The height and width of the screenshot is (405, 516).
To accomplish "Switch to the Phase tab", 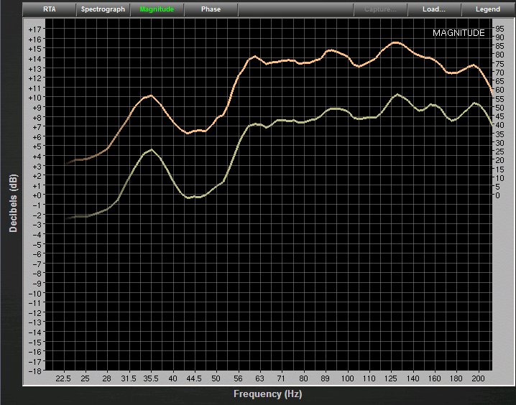I will [211, 9].
